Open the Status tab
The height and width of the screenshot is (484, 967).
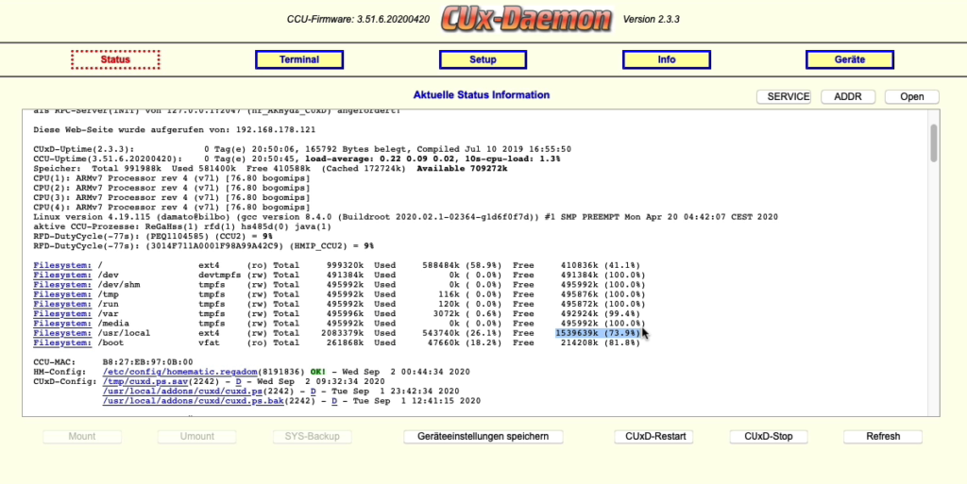[115, 59]
